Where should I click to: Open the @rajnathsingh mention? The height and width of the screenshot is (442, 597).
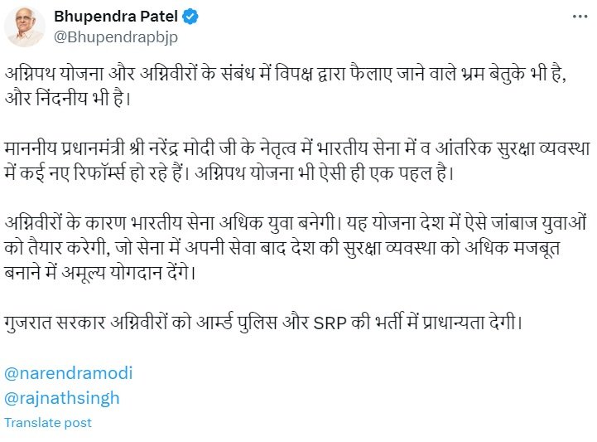click(x=62, y=398)
